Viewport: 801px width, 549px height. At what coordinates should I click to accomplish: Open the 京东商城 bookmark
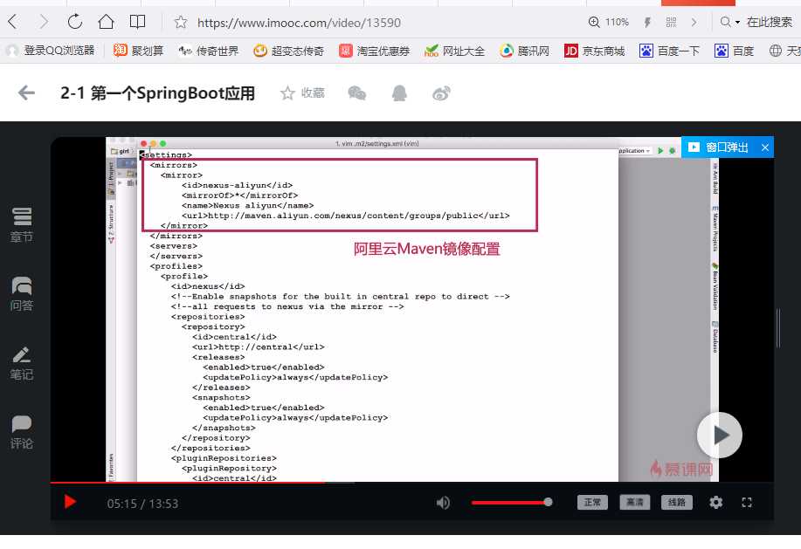pos(594,51)
